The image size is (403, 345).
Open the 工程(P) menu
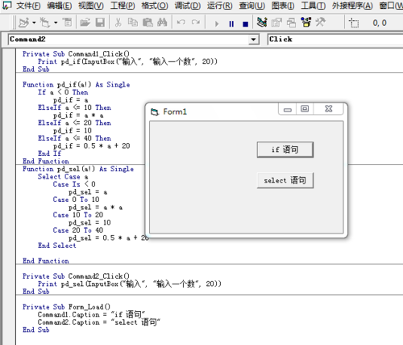(x=123, y=6)
